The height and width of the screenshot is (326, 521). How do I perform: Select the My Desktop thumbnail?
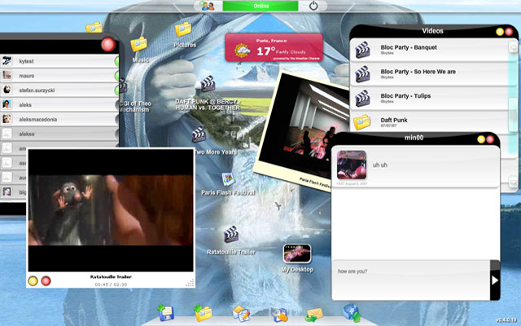[297, 253]
